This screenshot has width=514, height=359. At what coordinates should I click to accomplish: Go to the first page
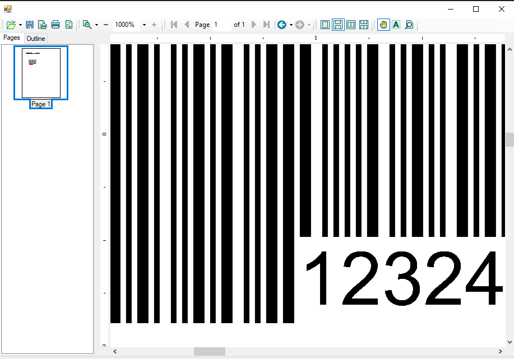point(174,25)
